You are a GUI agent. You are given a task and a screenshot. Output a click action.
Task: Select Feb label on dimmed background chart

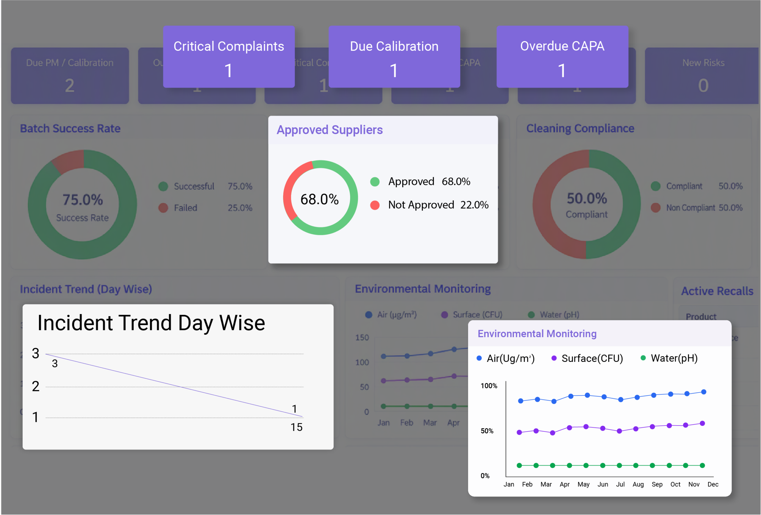pyautogui.click(x=406, y=423)
